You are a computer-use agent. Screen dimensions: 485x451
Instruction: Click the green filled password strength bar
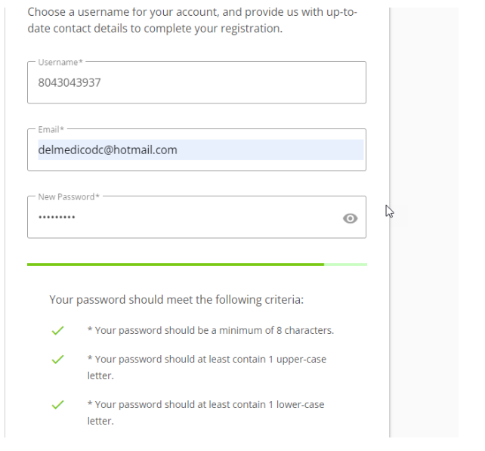175,264
